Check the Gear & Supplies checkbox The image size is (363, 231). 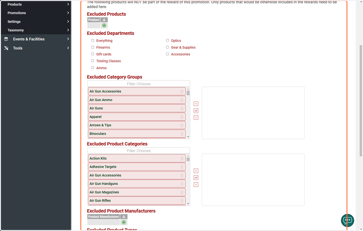click(167, 47)
